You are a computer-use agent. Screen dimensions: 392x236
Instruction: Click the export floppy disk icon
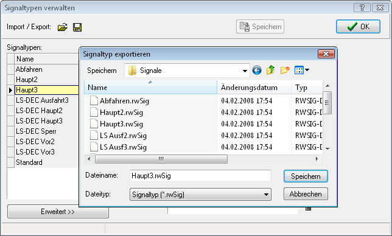(x=77, y=27)
